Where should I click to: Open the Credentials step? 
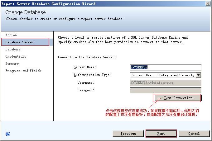coord(16,57)
